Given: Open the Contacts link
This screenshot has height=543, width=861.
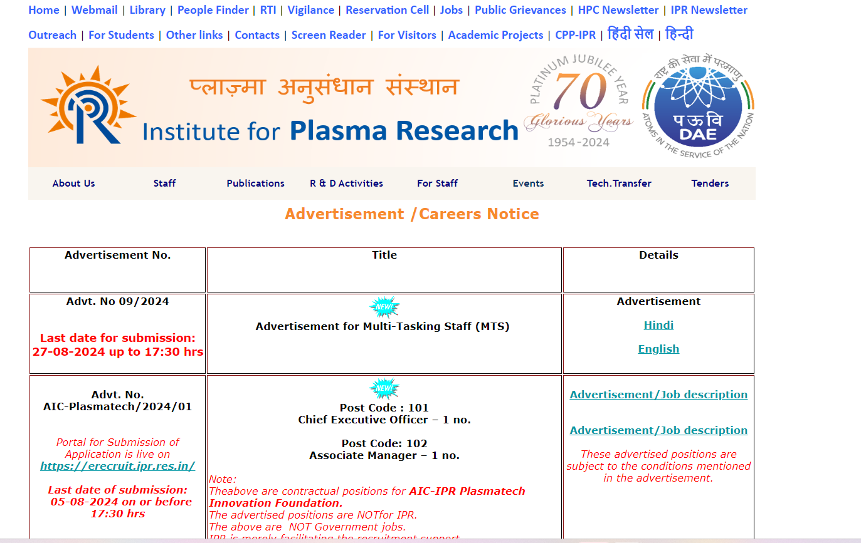Looking at the screenshot, I should pos(257,35).
